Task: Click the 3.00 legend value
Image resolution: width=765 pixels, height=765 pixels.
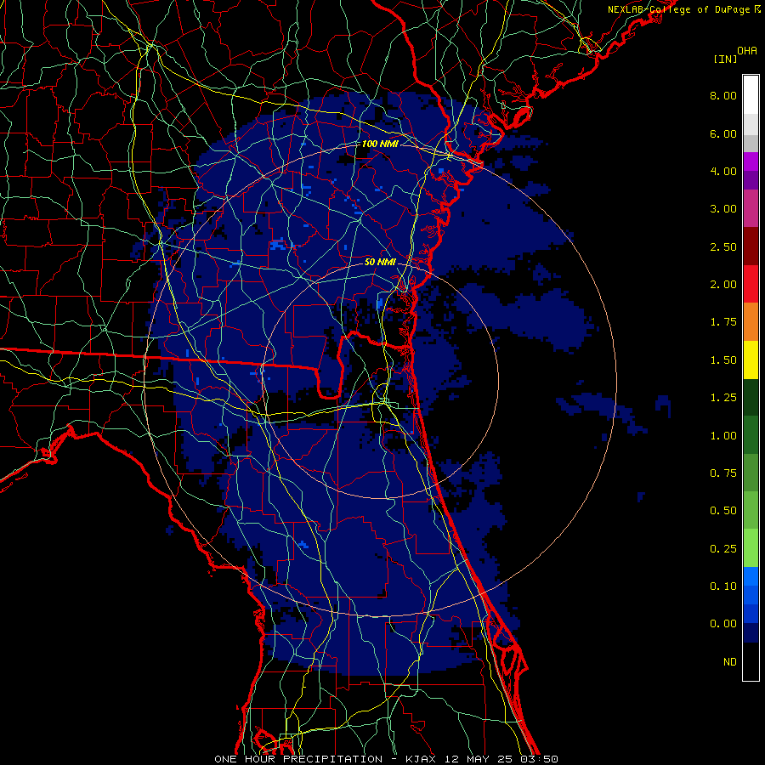Action: 723,209
